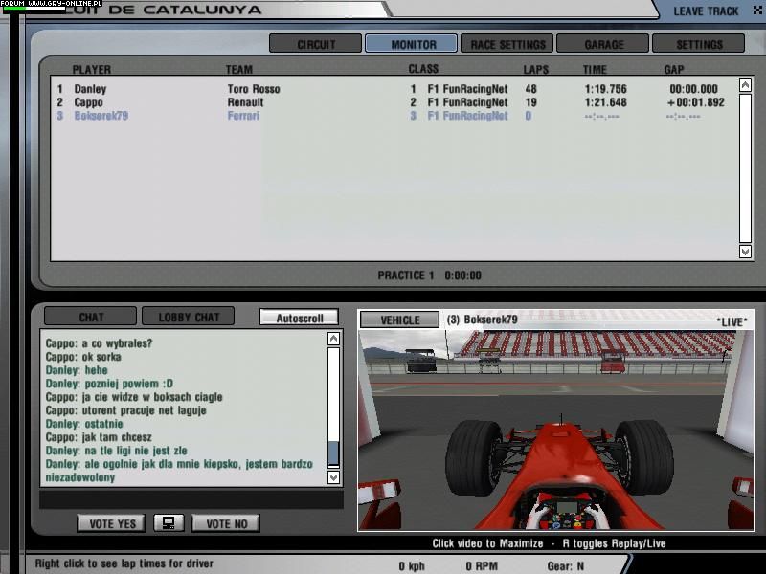Click the 'Gear: N' readout
766x574 pixels.
[x=566, y=566]
